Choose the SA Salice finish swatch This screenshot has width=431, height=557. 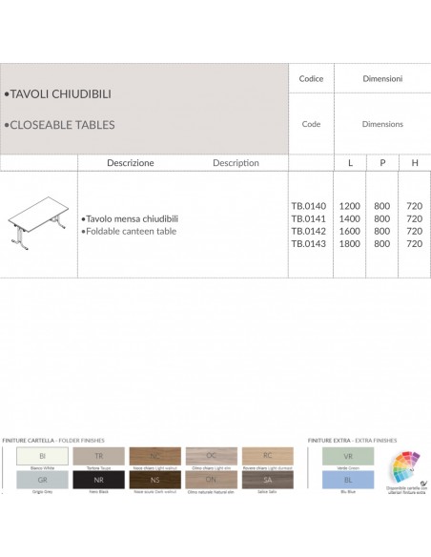268,480
